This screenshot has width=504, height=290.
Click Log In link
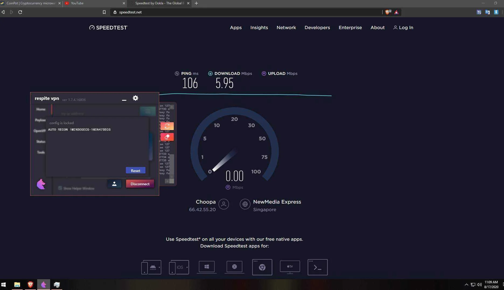pyautogui.click(x=403, y=27)
